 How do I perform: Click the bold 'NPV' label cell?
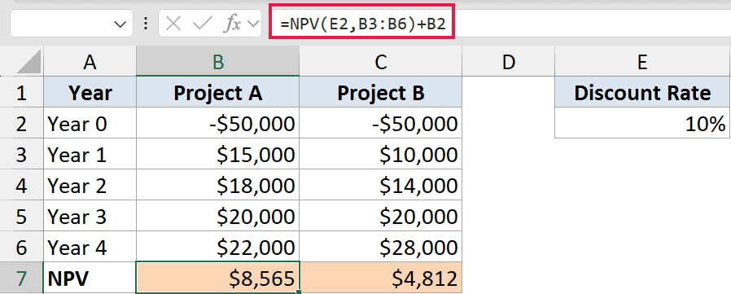point(90,279)
